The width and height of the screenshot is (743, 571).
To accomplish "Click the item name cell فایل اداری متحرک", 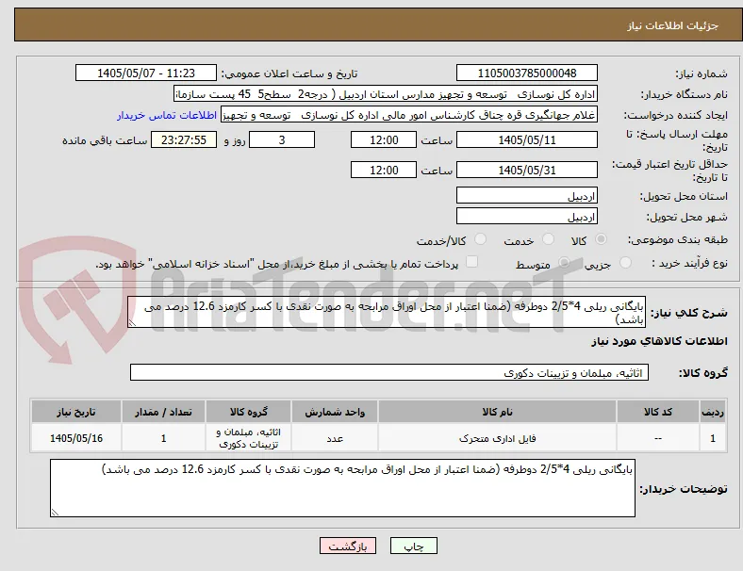I will [497, 438].
